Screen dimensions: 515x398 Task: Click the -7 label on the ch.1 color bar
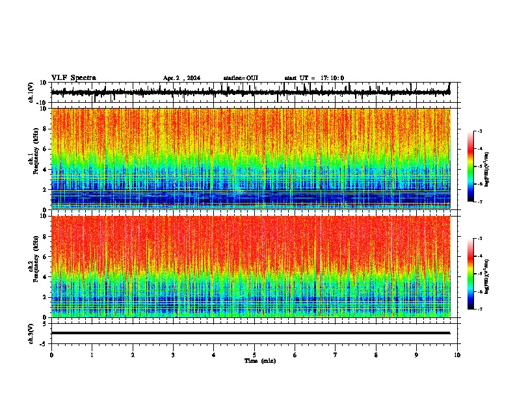tap(480, 202)
